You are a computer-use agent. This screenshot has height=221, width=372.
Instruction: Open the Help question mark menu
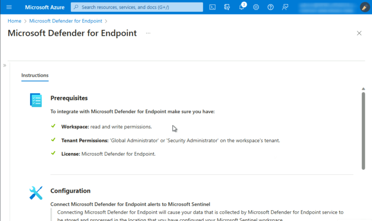[270, 7]
